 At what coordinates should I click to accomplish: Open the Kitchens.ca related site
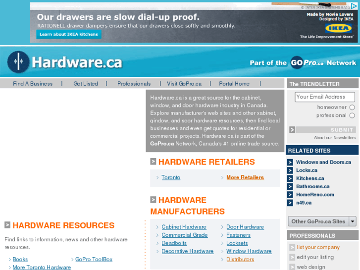310,178
